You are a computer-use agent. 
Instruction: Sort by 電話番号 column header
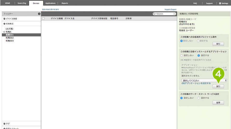click(114, 18)
